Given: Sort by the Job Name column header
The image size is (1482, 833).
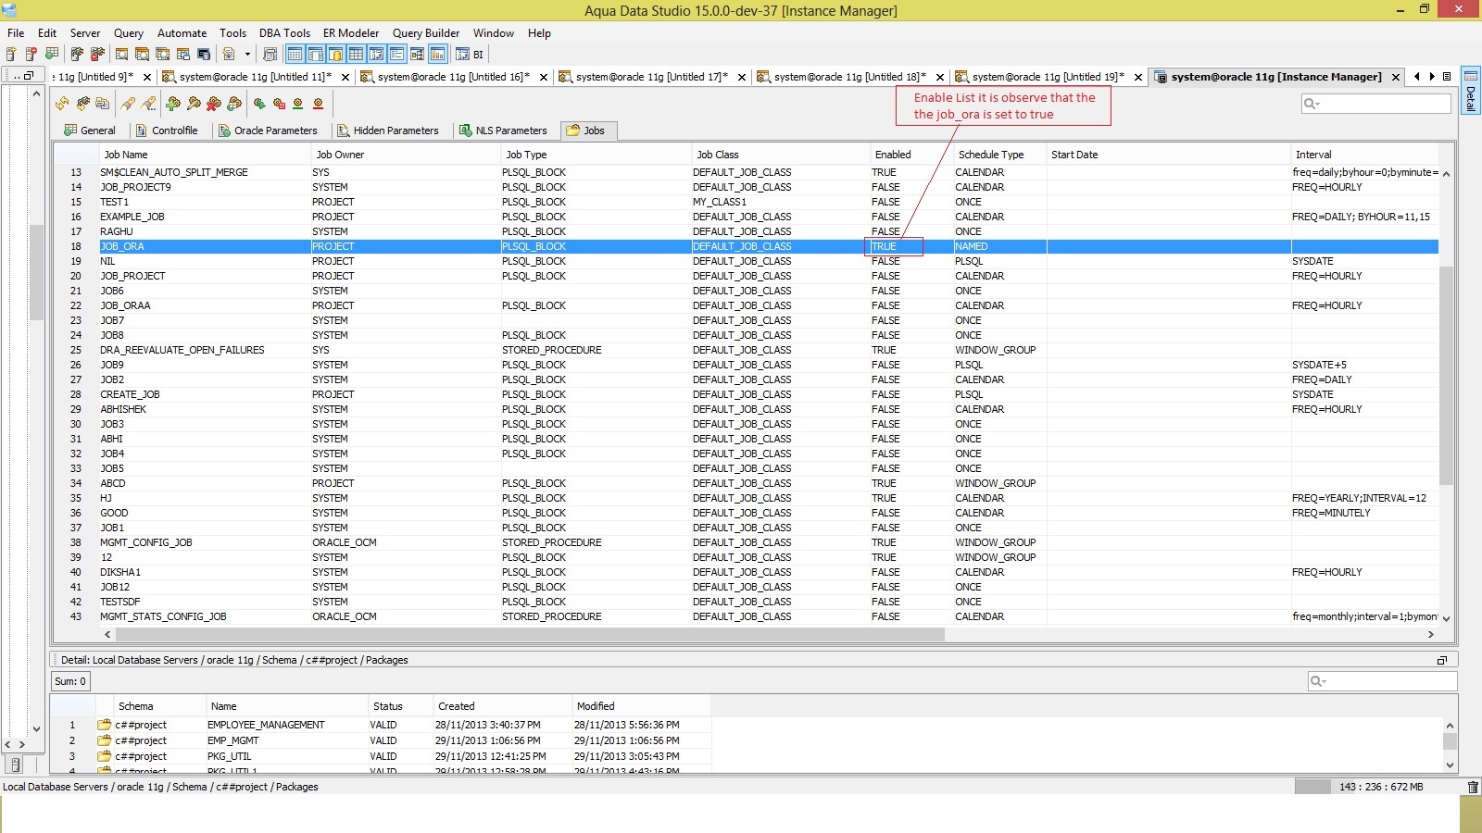Looking at the screenshot, I should pyautogui.click(x=205, y=155).
